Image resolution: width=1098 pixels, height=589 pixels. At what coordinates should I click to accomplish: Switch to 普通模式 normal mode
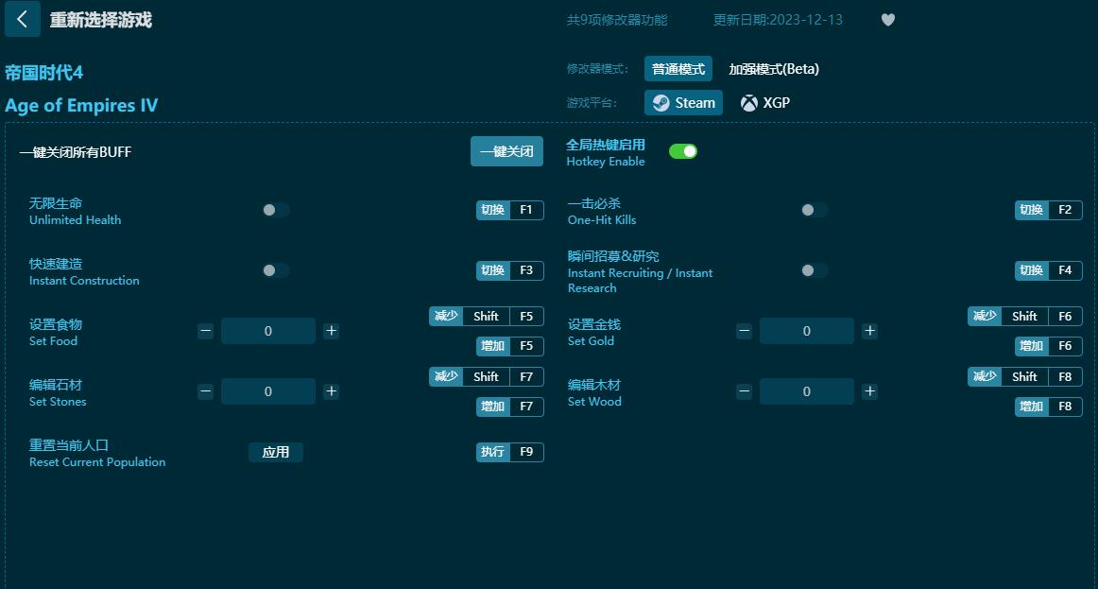point(678,69)
